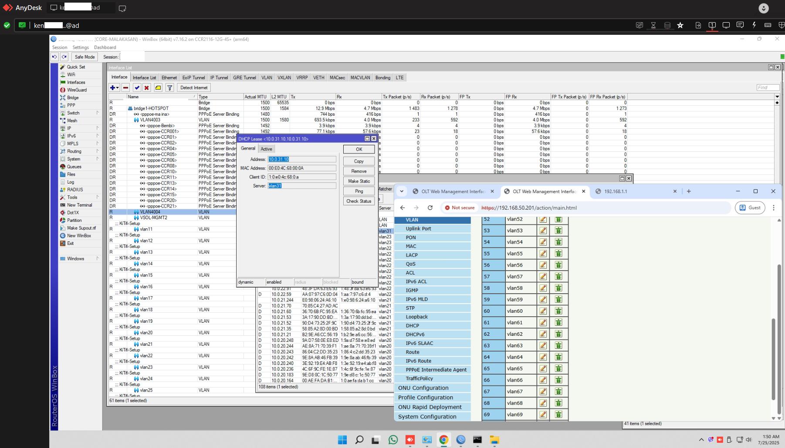
Task: Reload the OLT page in Chrome
Action: [x=430, y=208]
